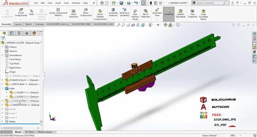257x137 pixels.
Task: Open the Options gear icon
Action: click(161, 3)
